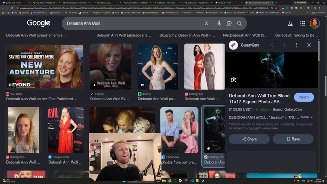Open Chrome from the taskbar
Image resolution: width=327 pixels, height=184 pixels.
pos(170,181)
